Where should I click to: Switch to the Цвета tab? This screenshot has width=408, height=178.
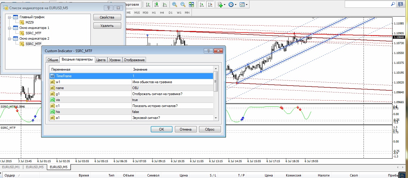(x=101, y=60)
